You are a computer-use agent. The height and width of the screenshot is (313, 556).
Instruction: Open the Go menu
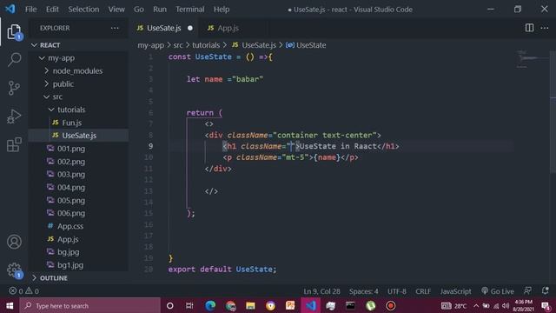(139, 10)
